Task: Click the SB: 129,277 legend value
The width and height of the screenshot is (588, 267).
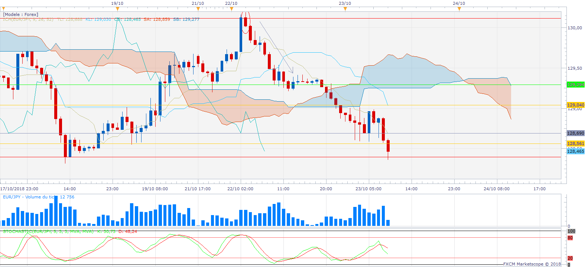Action: pyautogui.click(x=186, y=19)
